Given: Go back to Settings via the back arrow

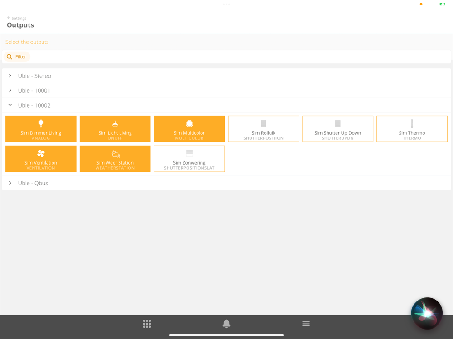Looking at the screenshot, I should (x=9, y=18).
